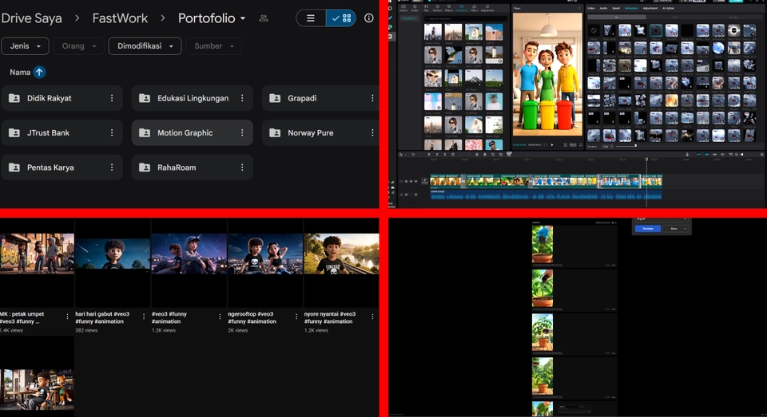This screenshot has height=417, width=767.
Task: Click the info icon for folder details
Action: (368, 18)
